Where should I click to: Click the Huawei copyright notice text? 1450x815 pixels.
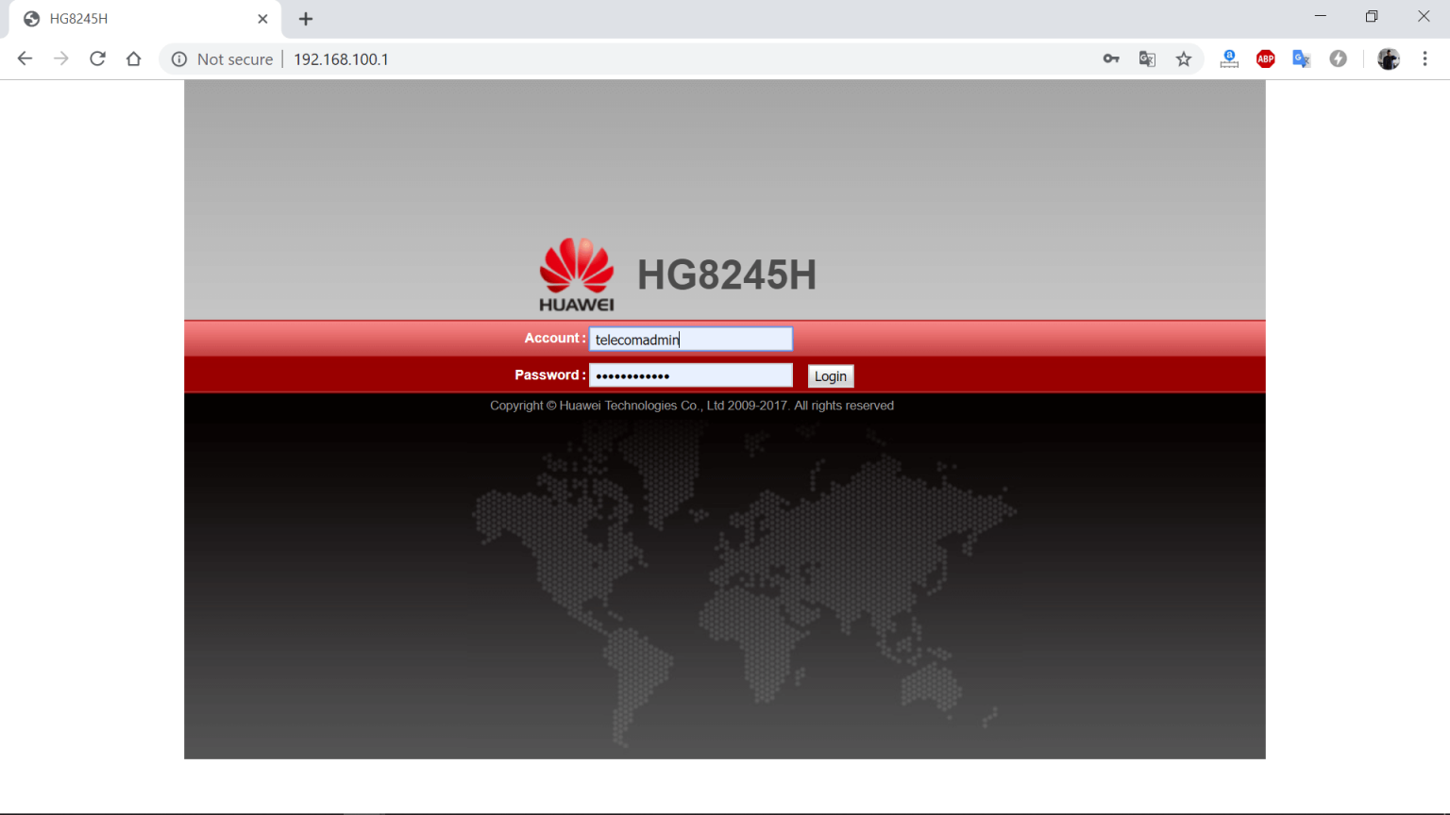pyautogui.click(x=692, y=406)
